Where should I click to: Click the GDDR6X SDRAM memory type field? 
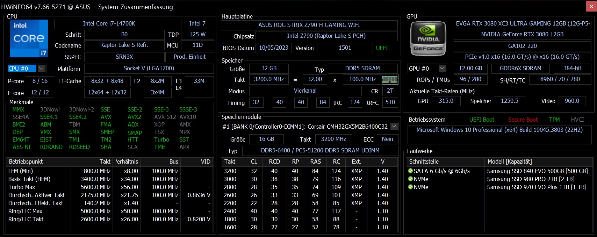pyautogui.click(x=520, y=69)
